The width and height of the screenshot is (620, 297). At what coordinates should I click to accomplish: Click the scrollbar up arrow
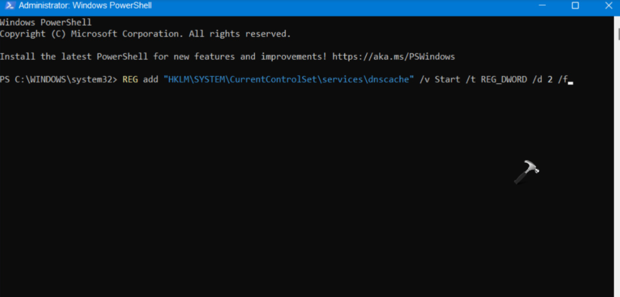tap(618, 20)
